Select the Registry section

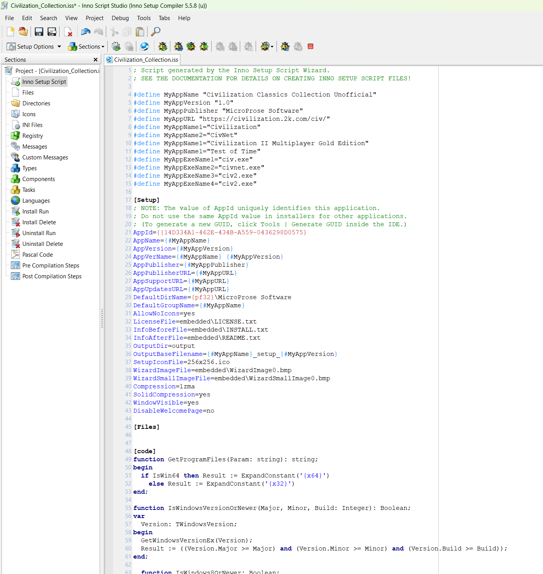click(32, 136)
